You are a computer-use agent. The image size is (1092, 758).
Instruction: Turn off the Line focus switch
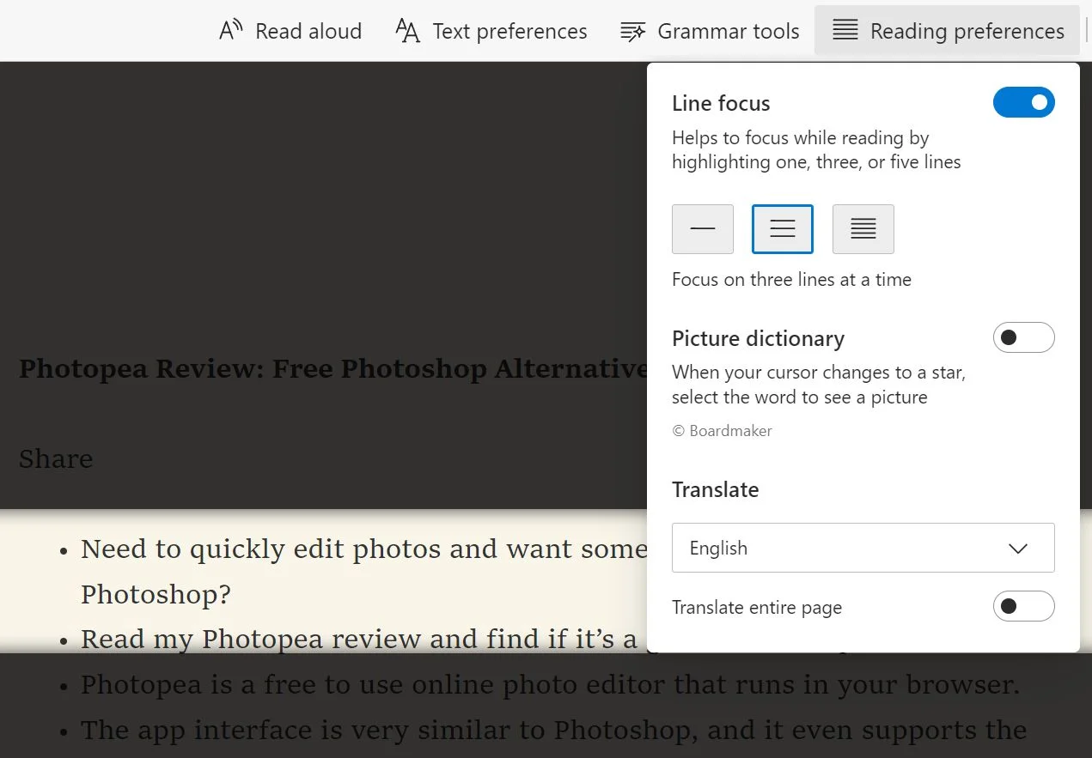tap(1024, 102)
